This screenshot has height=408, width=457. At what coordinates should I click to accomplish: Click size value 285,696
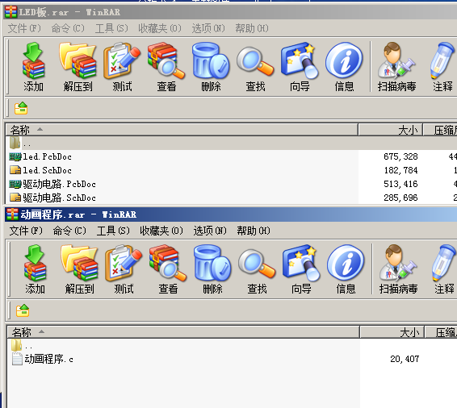click(400, 198)
